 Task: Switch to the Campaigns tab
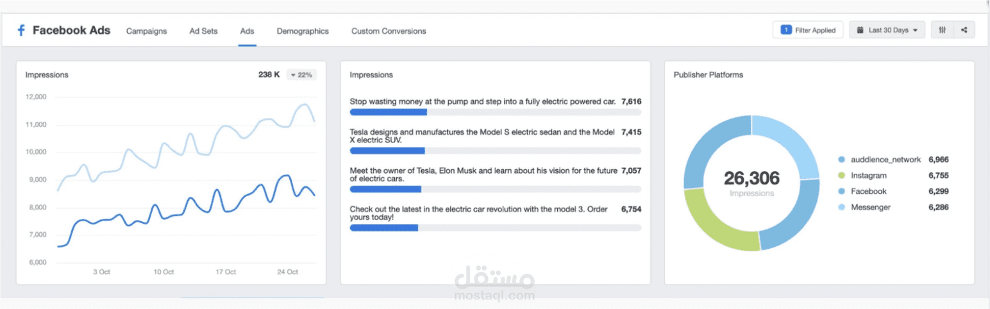coord(146,31)
